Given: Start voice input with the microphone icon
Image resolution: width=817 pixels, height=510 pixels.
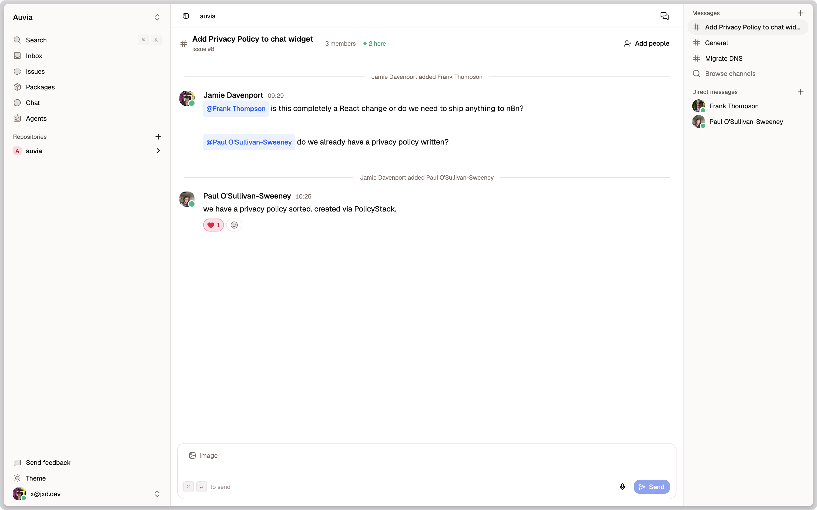Looking at the screenshot, I should coord(622,487).
